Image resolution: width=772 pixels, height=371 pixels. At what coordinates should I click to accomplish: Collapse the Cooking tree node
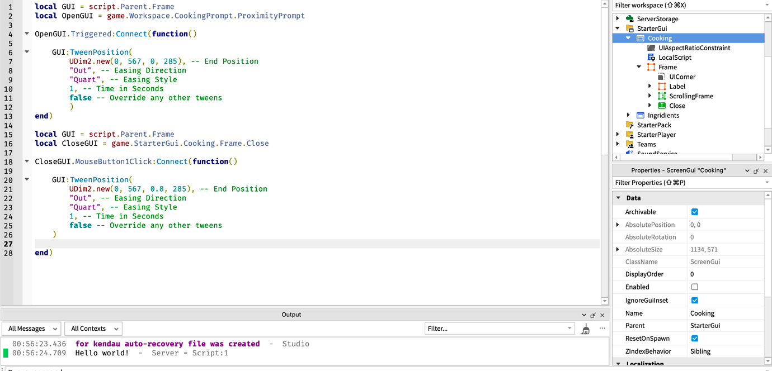click(x=628, y=38)
